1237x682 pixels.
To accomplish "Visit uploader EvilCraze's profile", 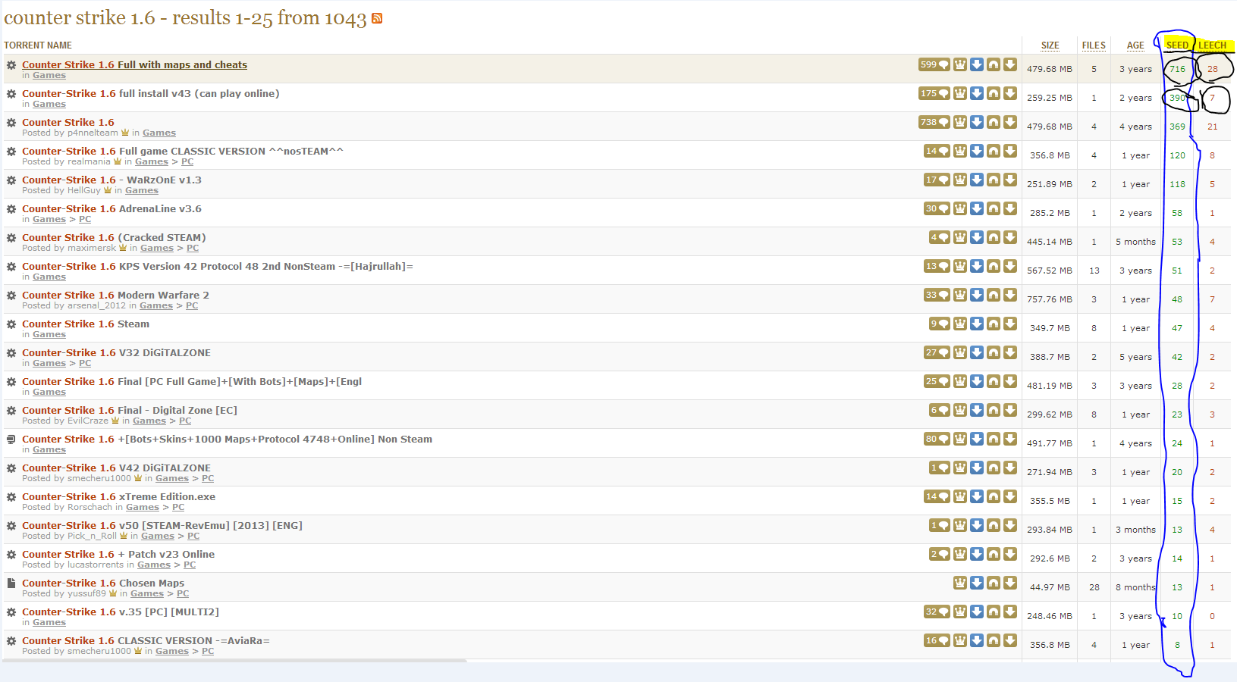I will pos(88,421).
